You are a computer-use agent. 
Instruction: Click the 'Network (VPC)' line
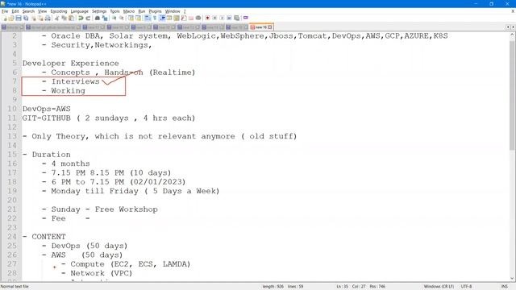click(102, 273)
